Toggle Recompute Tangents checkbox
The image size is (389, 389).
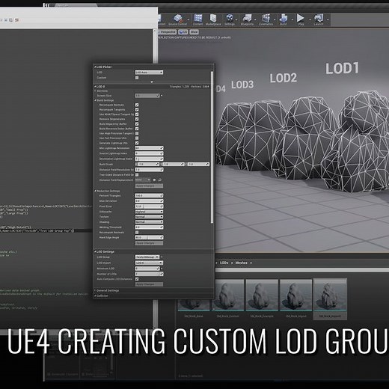[137, 110]
